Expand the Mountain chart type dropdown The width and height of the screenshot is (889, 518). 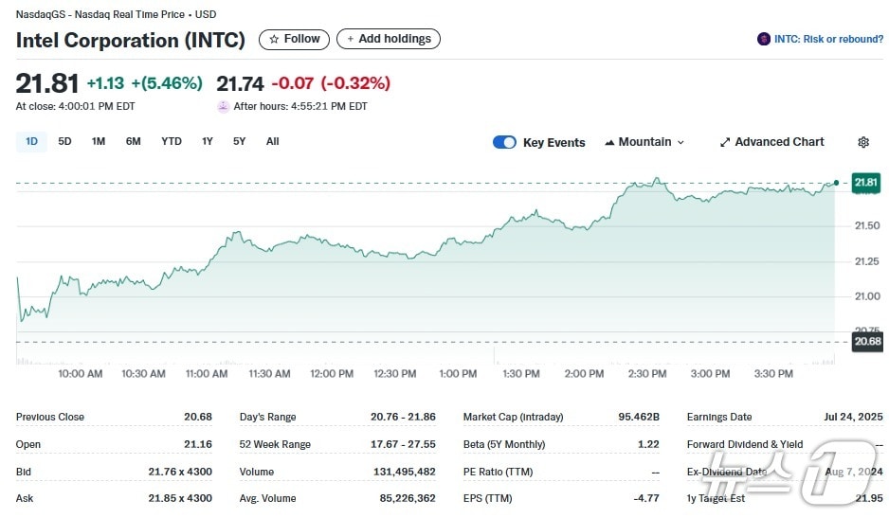click(680, 142)
